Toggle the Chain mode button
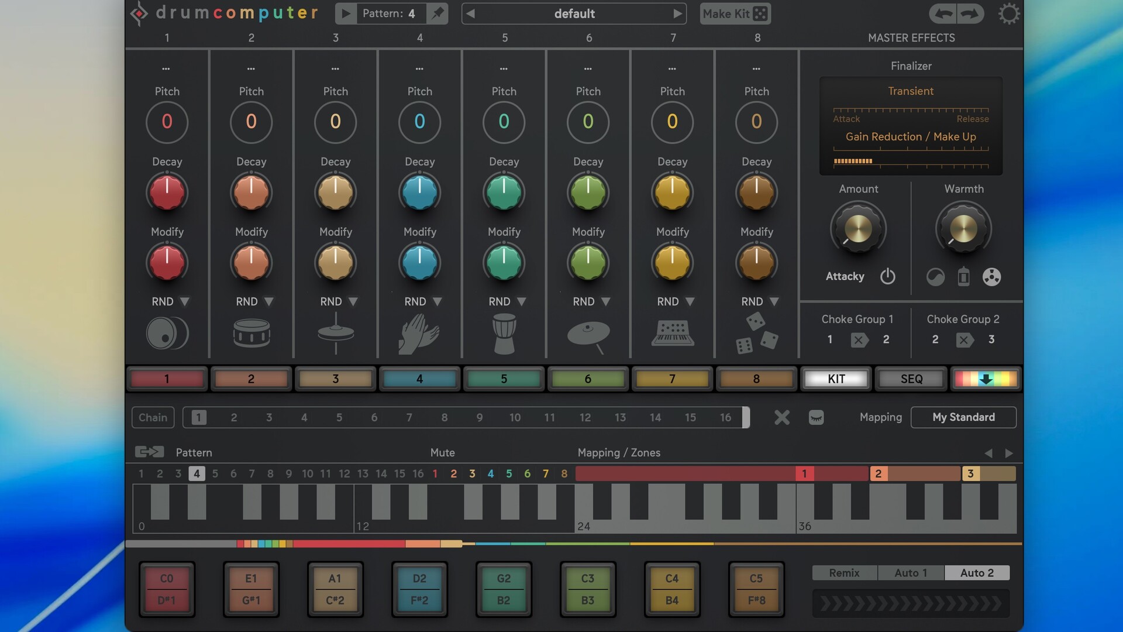 153,417
